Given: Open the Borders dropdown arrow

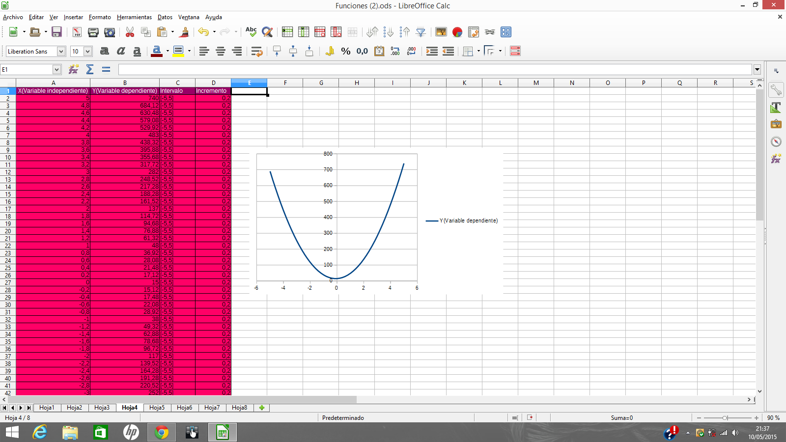Looking at the screenshot, I should pos(478,51).
